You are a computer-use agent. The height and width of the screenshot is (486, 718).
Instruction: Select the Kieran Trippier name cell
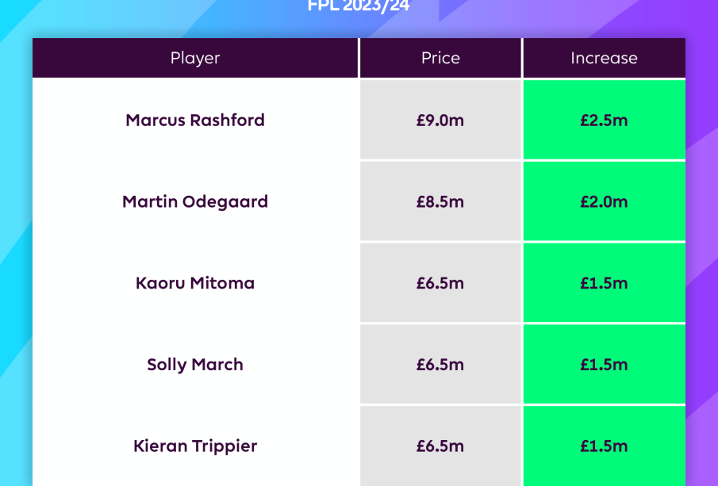click(195, 446)
